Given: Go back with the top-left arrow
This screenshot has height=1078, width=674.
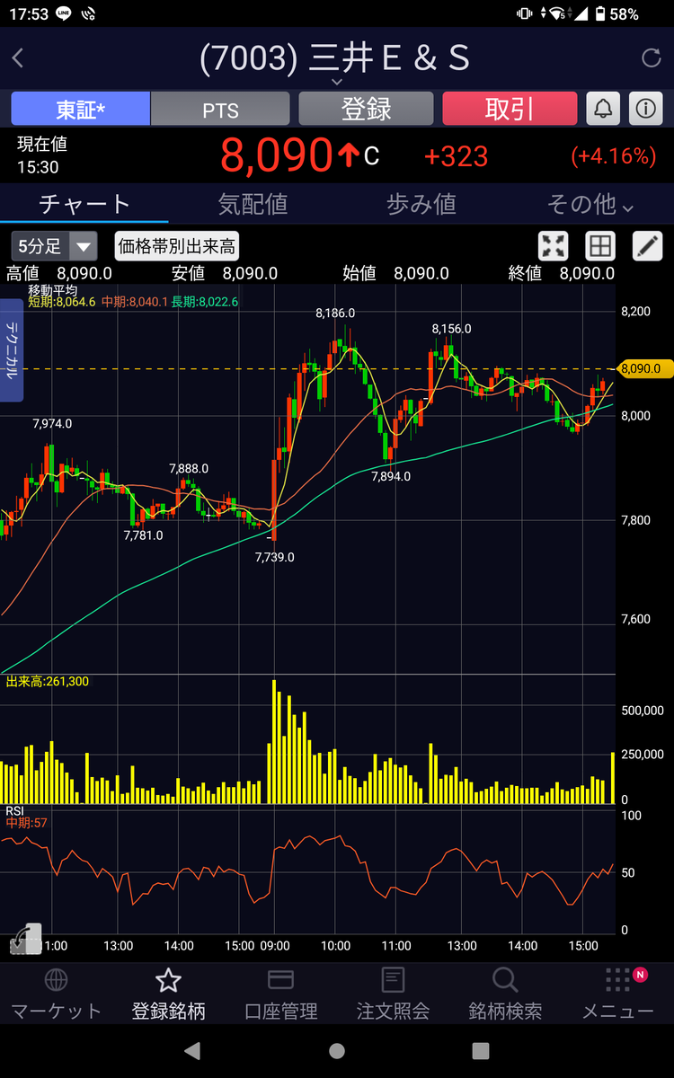Looking at the screenshot, I should point(18,59).
